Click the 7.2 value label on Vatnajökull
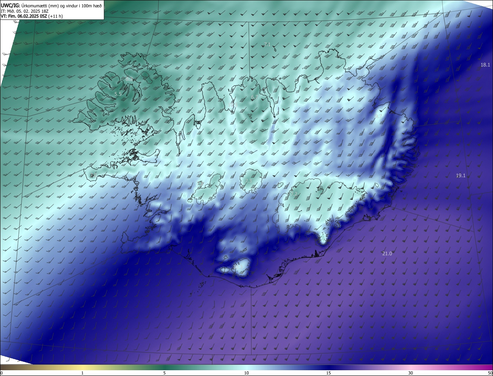 [294, 194]
